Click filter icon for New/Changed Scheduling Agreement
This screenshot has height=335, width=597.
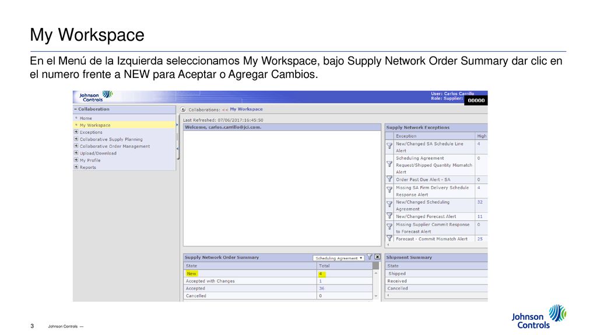tap(389, 204)
